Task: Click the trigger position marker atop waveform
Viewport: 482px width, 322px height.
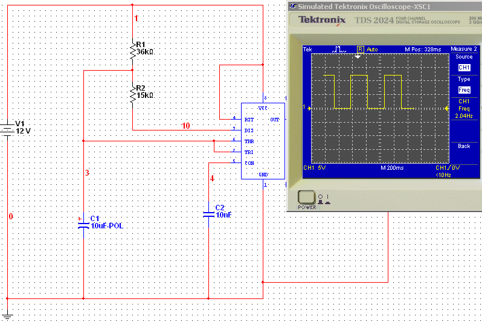Action: point(358,57)
